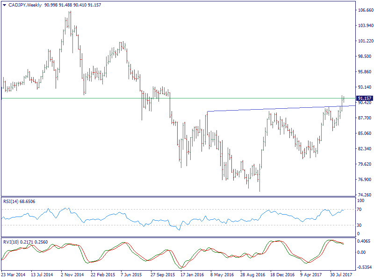Click the RSI 30 level label
The height and width of the screenshot is (280, 374).
(x=359, y=225)
